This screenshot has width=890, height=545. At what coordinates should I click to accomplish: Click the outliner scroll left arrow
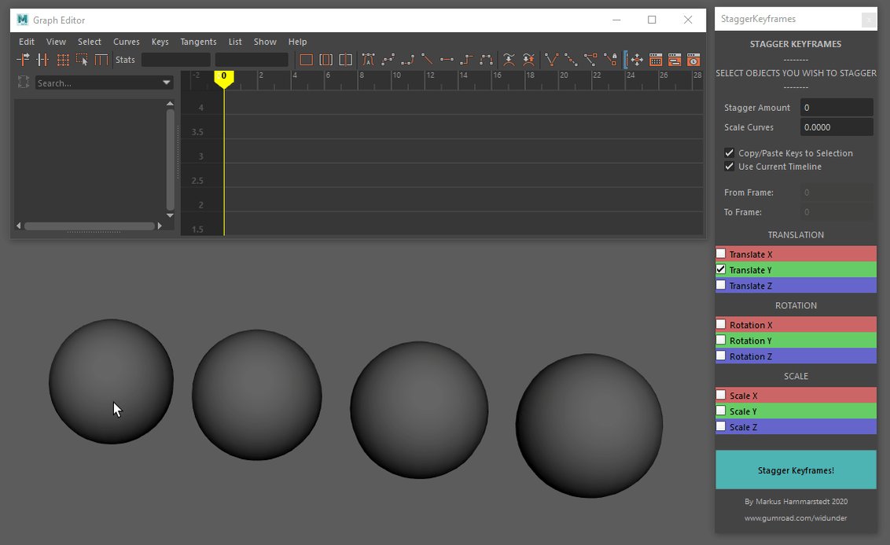(x=19, y=226)
